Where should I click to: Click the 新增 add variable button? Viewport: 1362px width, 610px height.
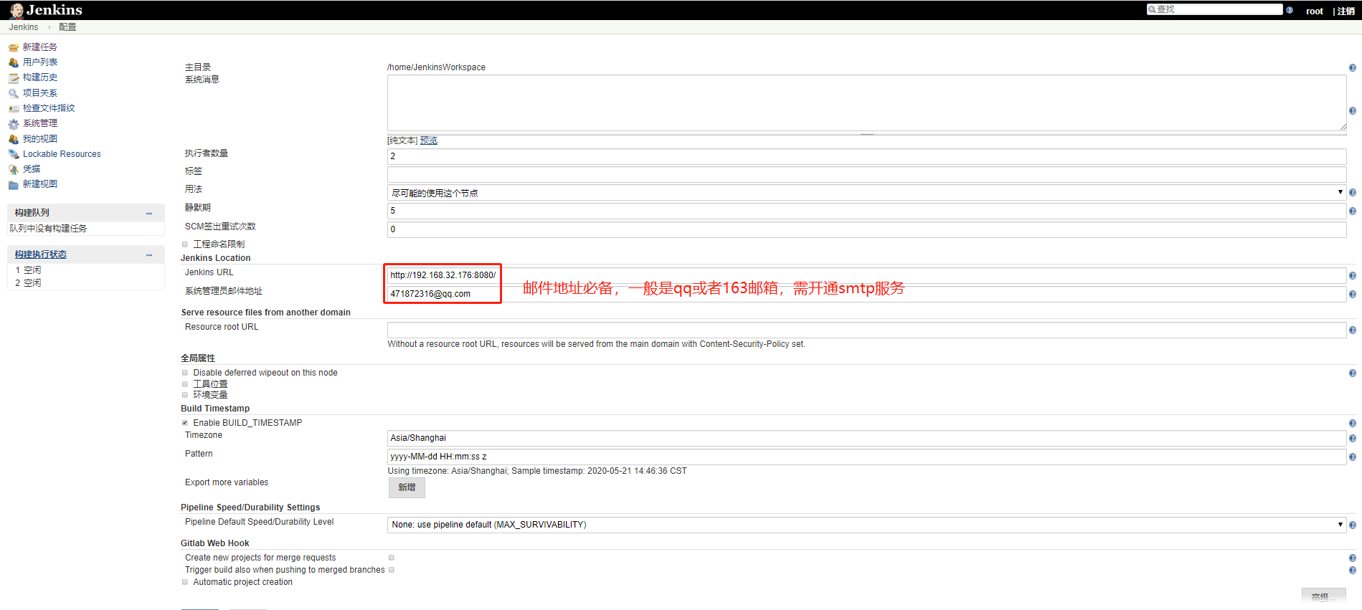click(x=407, y=487)
